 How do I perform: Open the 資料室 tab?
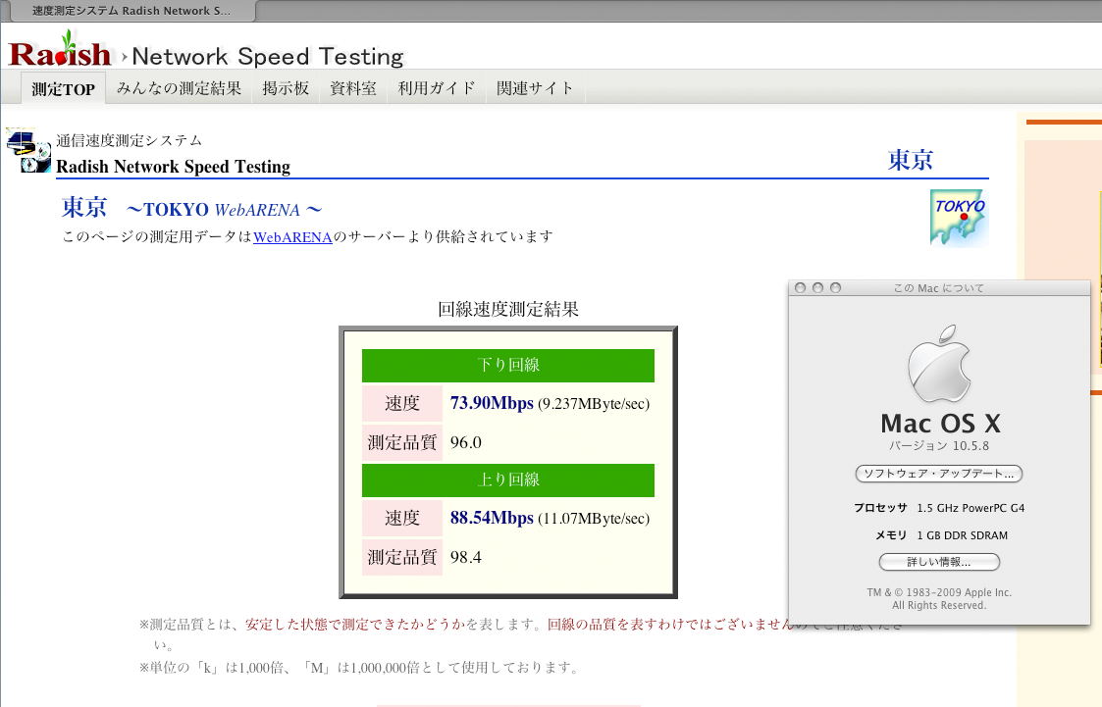point(353,88)
